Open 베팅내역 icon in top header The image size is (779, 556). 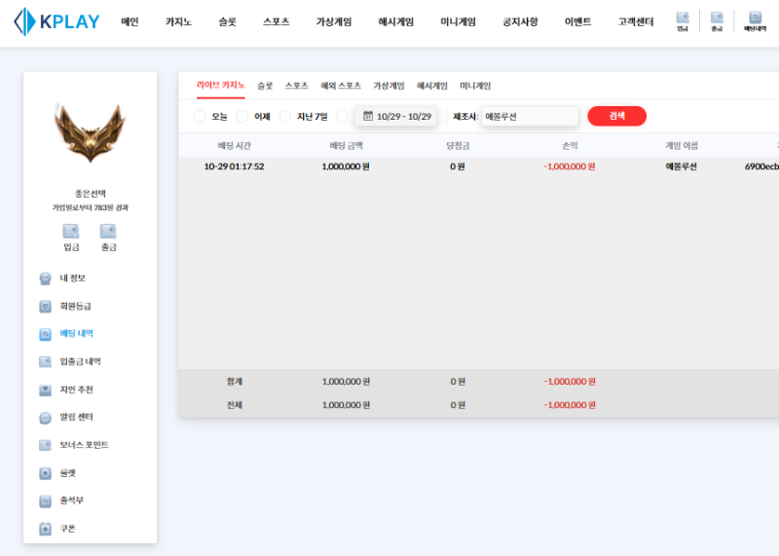755,20
